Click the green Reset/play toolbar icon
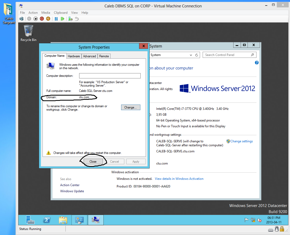The width and height of the screenshot is (290, 235). click(x=63, y=19)
